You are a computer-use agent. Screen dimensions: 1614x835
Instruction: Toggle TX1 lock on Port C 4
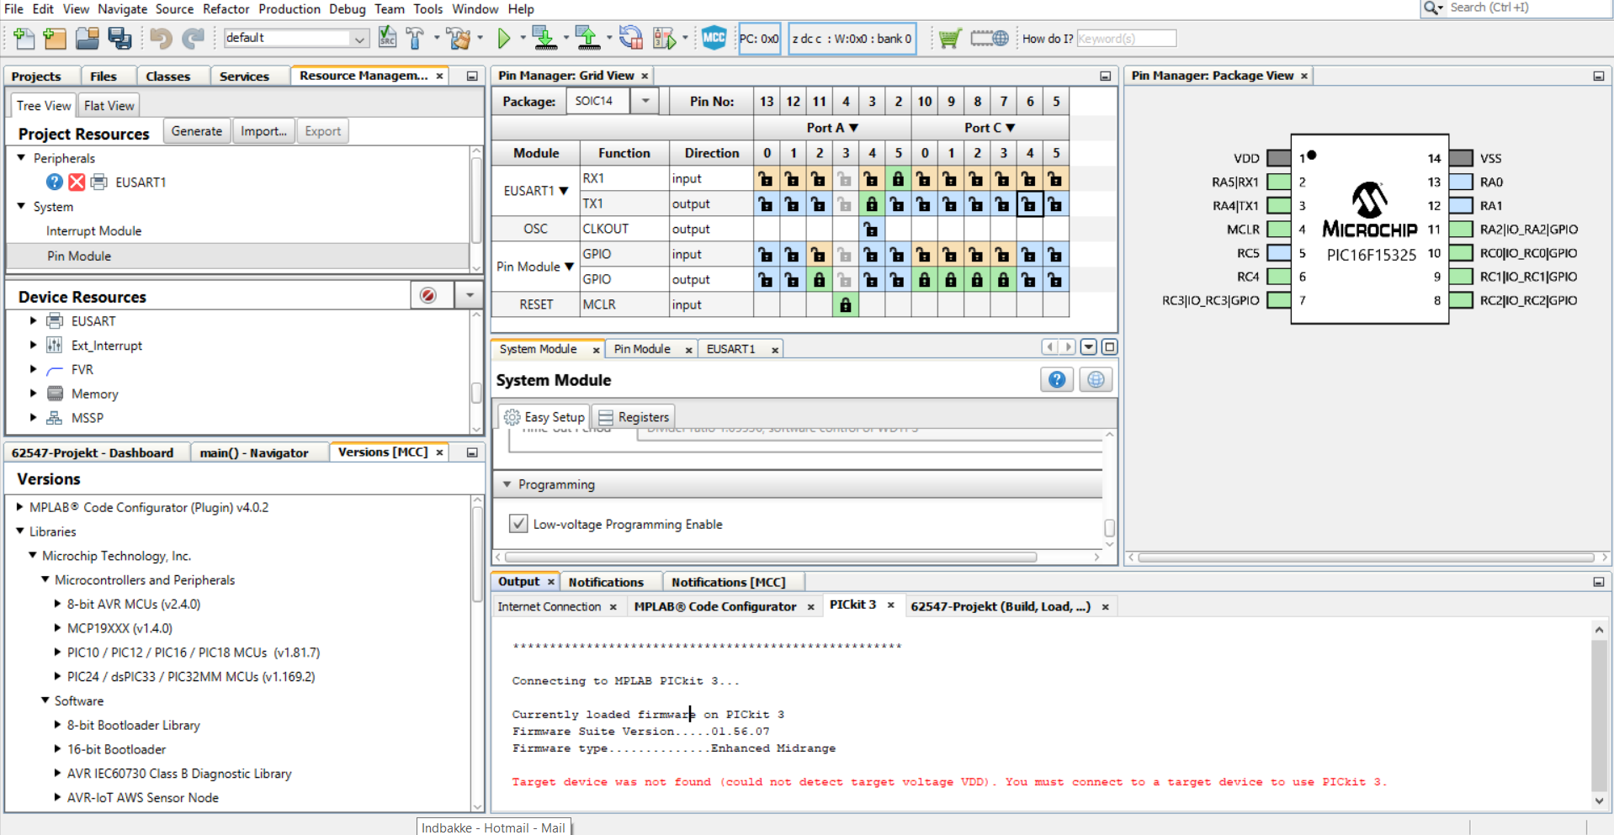pyautogui.click(x=1029, y=203)
